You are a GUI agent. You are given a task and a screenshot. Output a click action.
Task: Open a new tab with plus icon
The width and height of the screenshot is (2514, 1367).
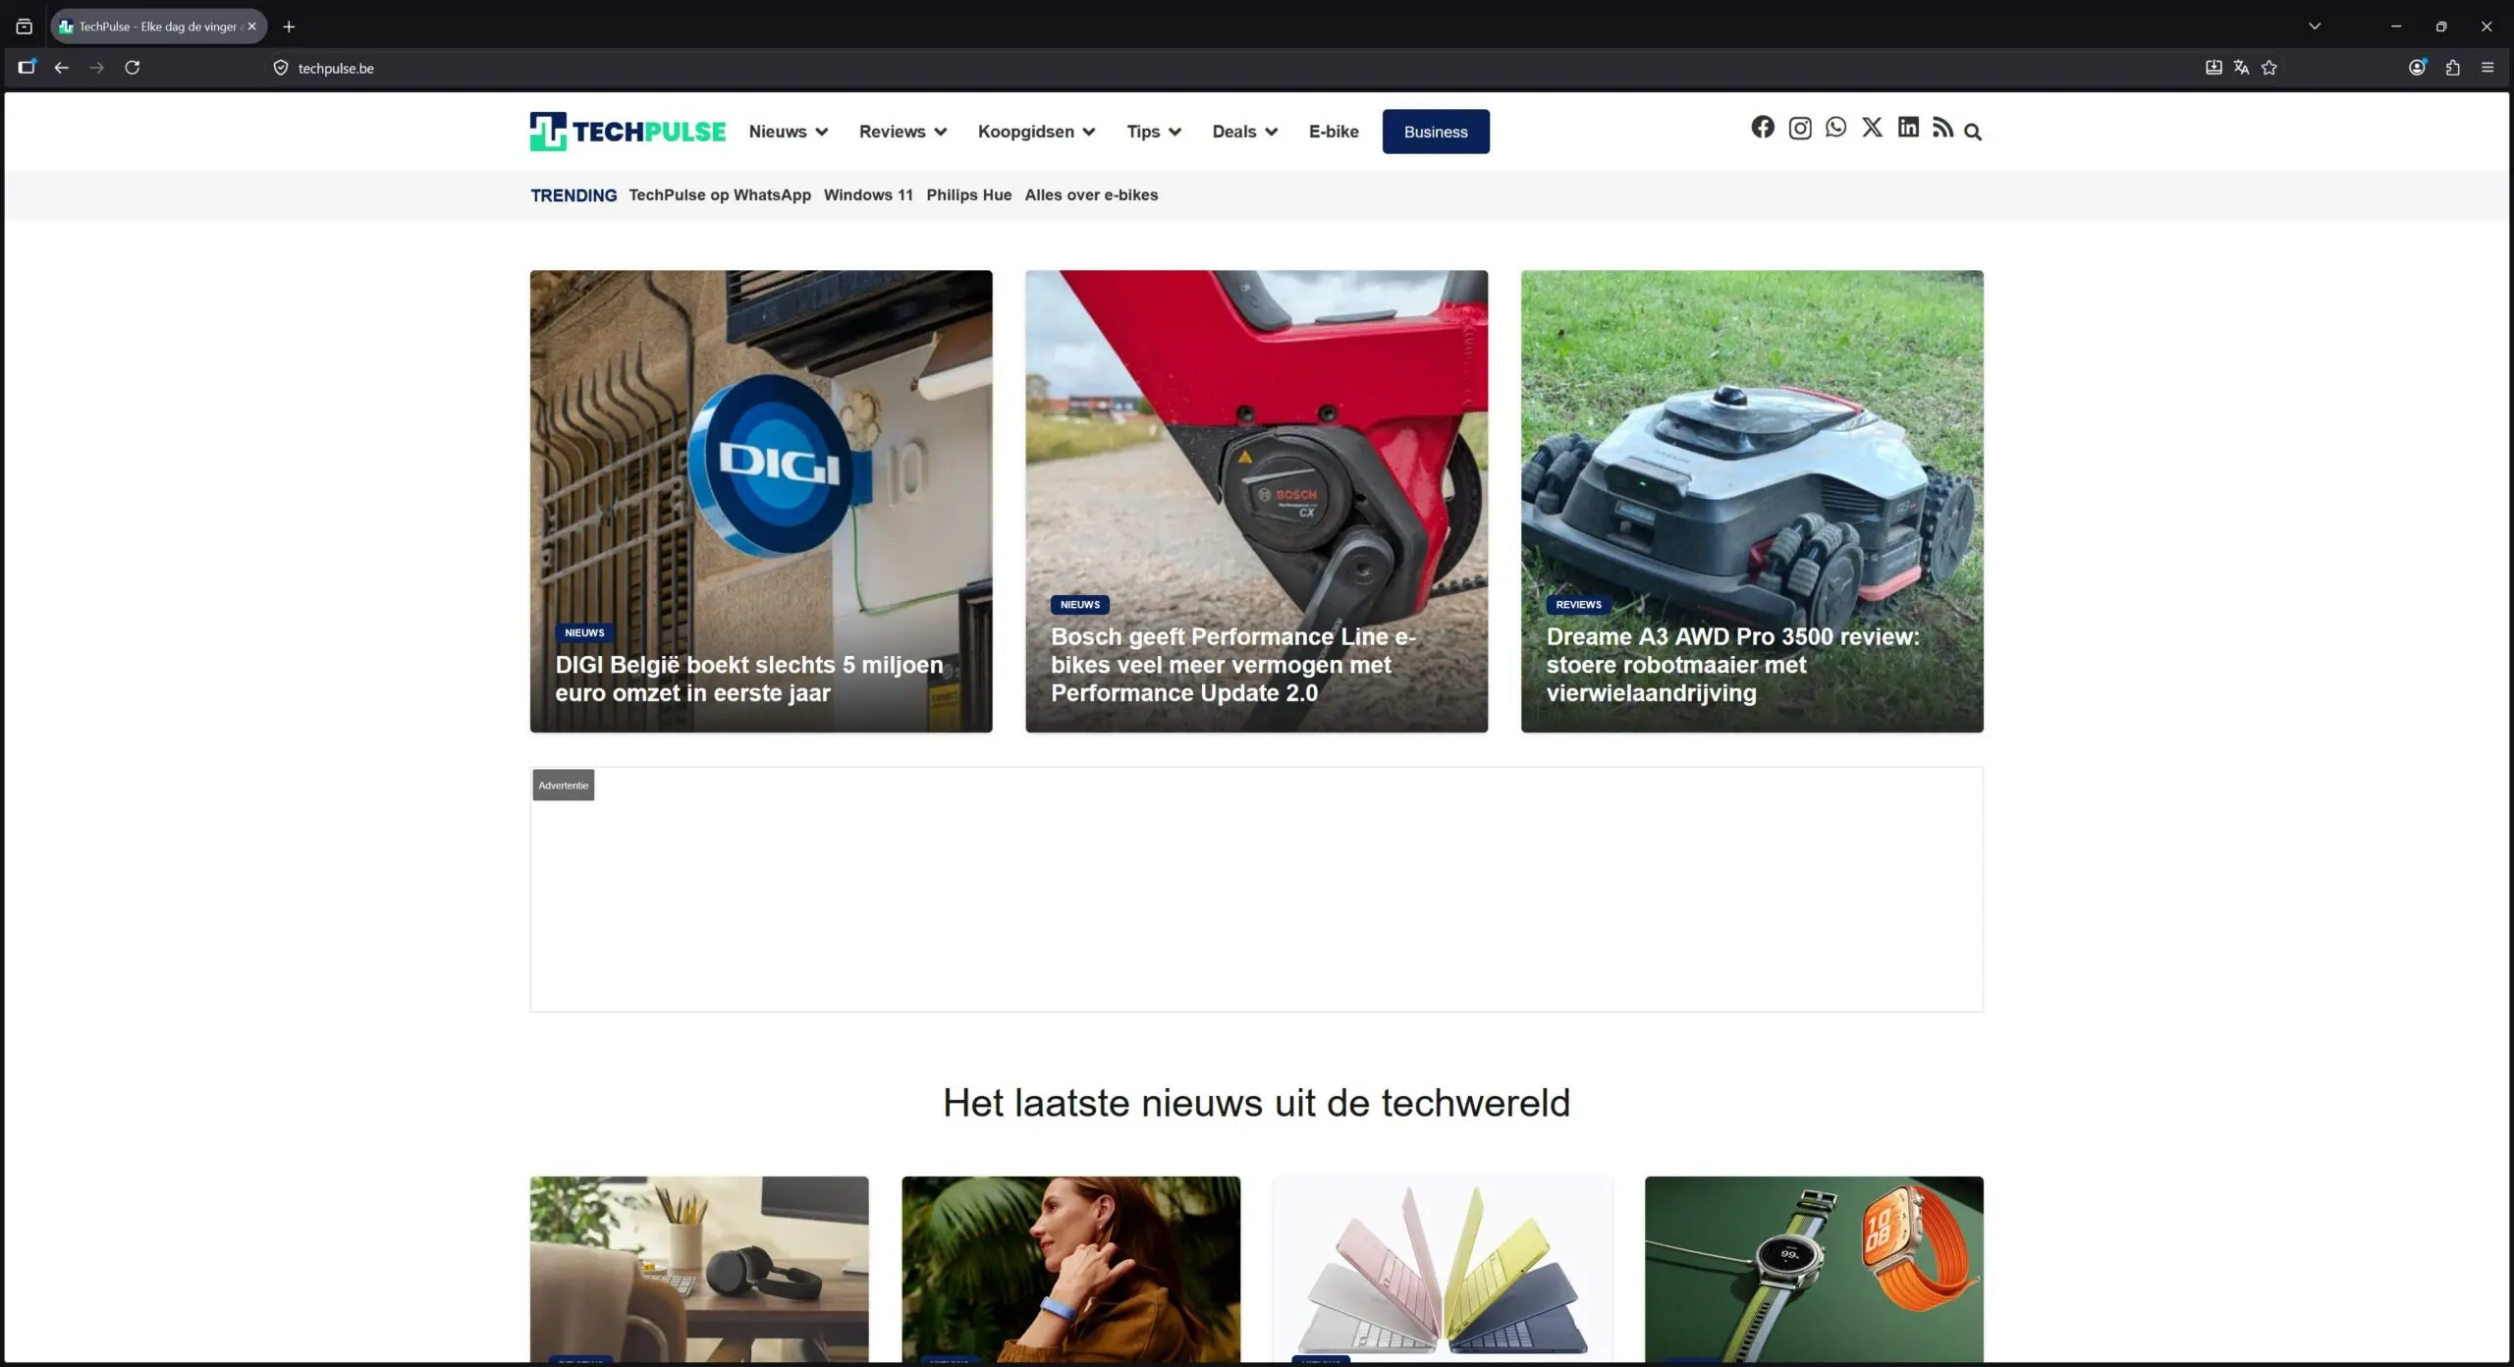tap(289, 27)
